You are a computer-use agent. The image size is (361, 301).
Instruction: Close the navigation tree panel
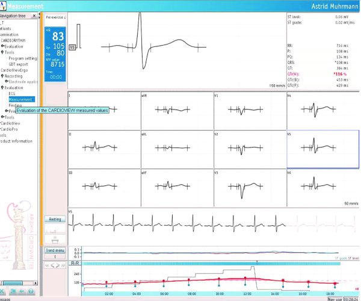pos(34,15)
